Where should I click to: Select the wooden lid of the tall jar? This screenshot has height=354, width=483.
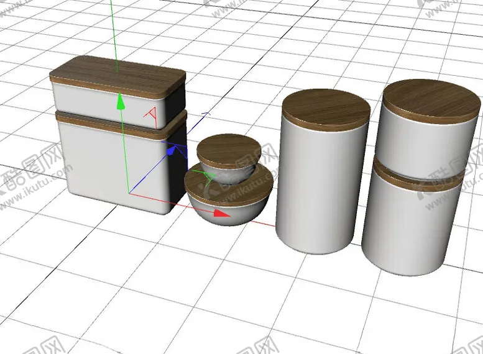(x=326, y=110)
